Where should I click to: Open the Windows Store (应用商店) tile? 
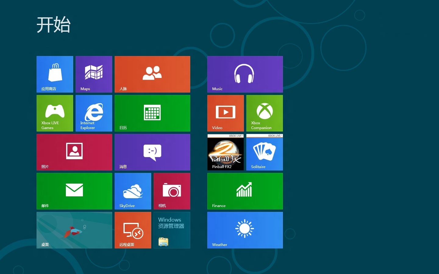coord(55,74)
